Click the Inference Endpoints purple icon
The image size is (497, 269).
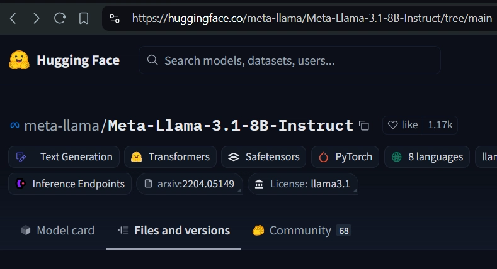(x=21, y=184)
